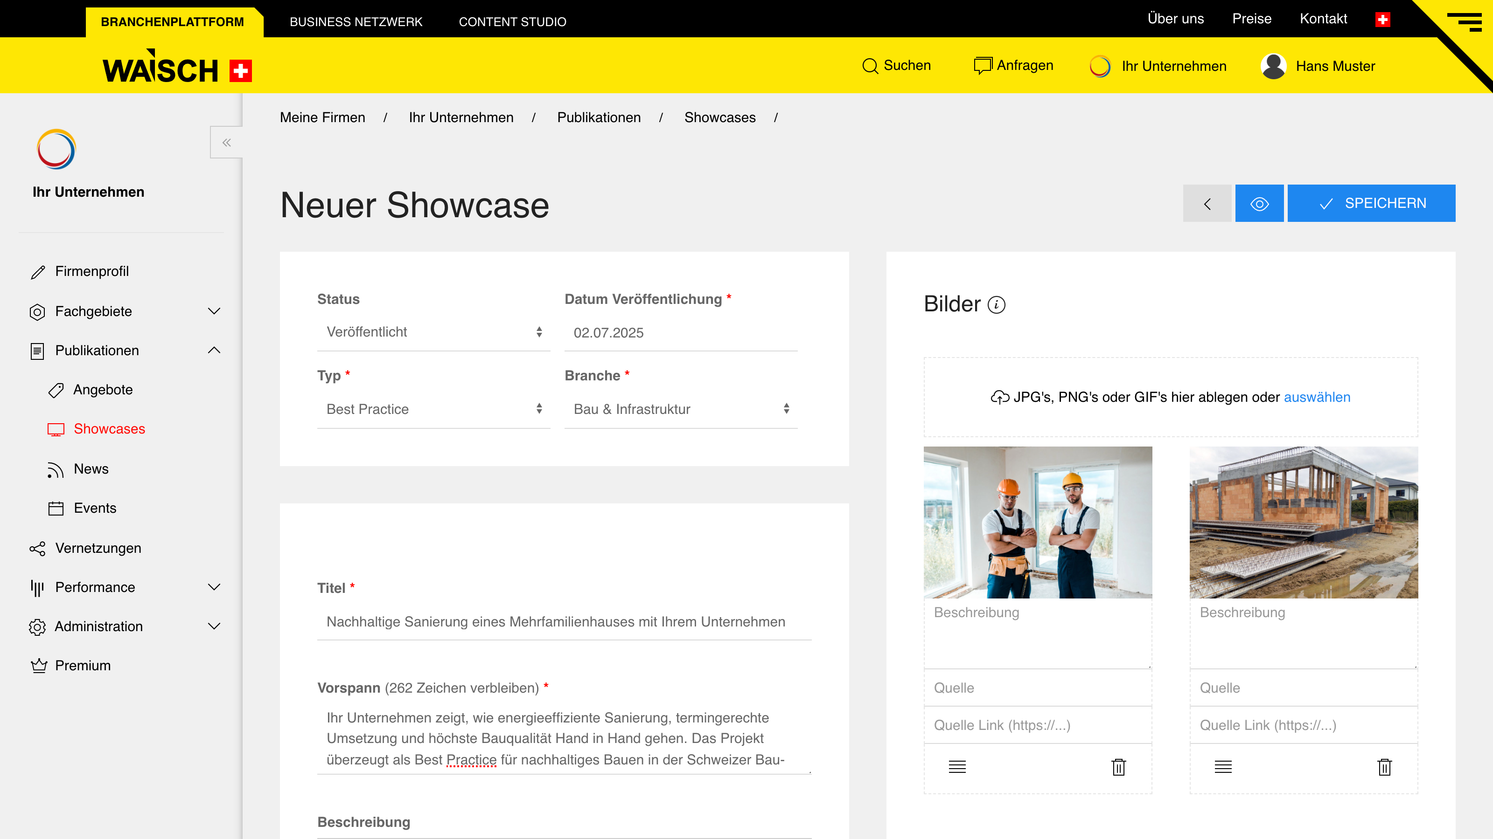Open Showcases in sidebar
Viewport: 1493px width, 839px height.
[109, 429]
